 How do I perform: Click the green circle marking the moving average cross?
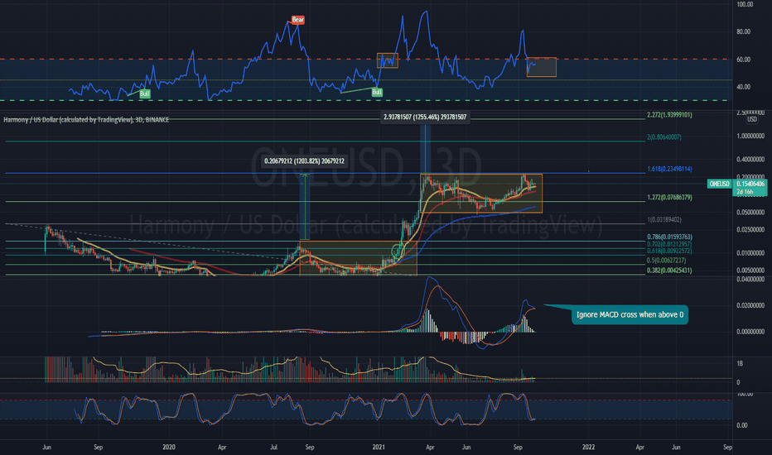398,251
